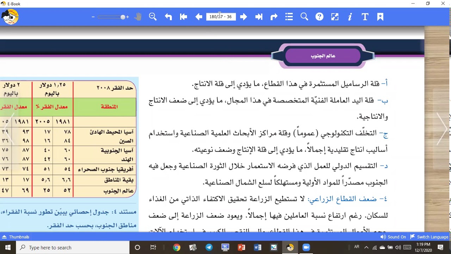Image resolution: width=451 pixels, height=254 pixels.
Task: Jump to the last page
Action: 259,17
